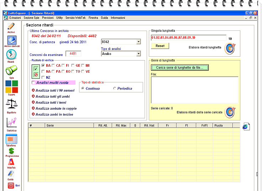Open the Sezione Spie menu
This screenshot has height=191, width=262.
point(31,18)
